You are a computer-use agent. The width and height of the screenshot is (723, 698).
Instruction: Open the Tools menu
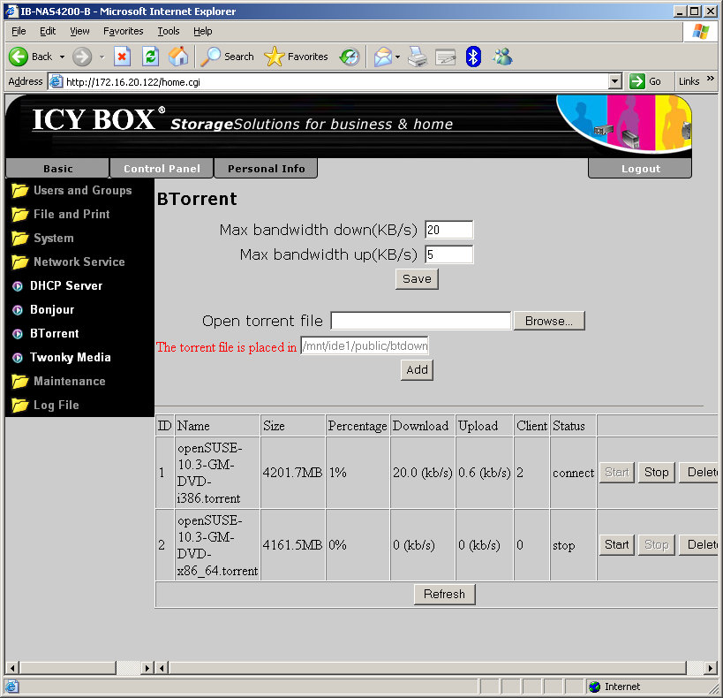(x=169, y=31)
